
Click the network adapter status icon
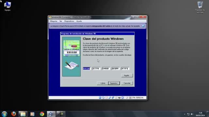pyautogui.click(x=113, y=97)
